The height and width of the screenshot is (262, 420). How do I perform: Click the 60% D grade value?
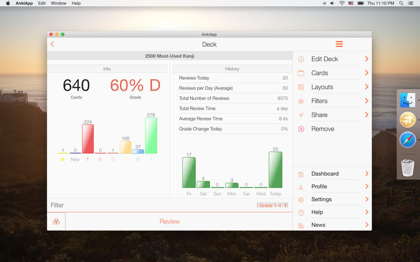(135, 85)
